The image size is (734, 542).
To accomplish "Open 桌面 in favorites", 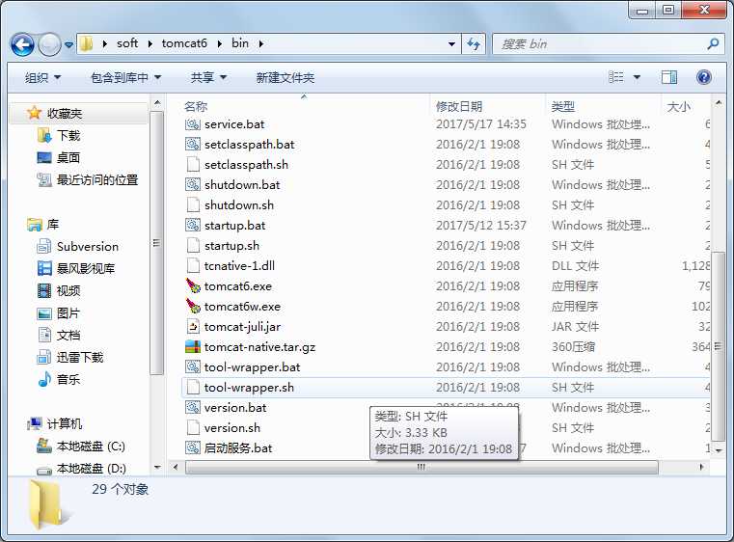I will coord(68,157).
